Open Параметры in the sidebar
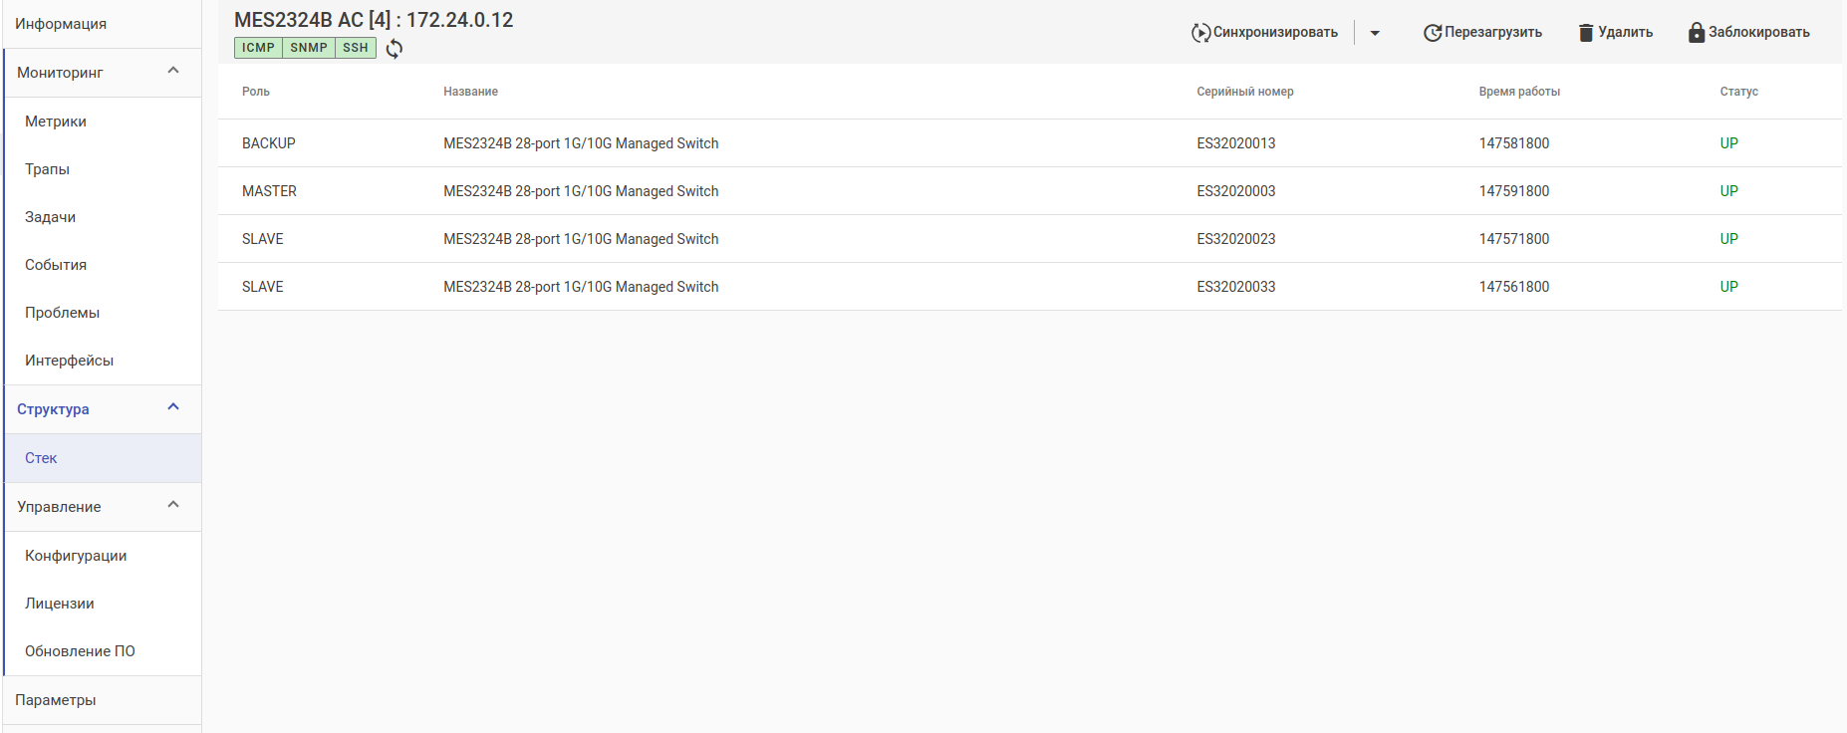This screenshot has width=1847, height=733. pos(102,700)
